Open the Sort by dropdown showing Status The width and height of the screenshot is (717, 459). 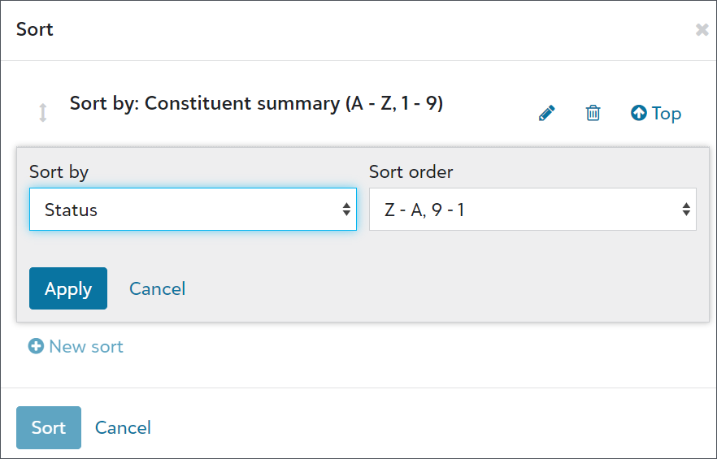[193, 210]
